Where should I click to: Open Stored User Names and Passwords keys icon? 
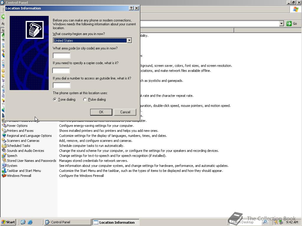click(4, 160)
